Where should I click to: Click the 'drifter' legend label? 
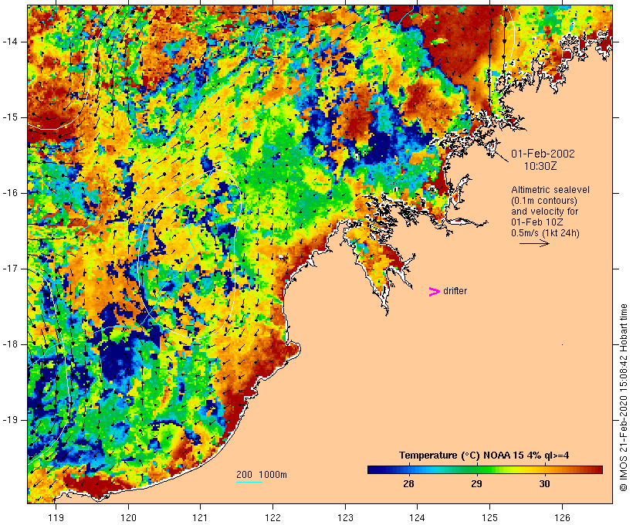pyautogui.click(x=455, y=291)
